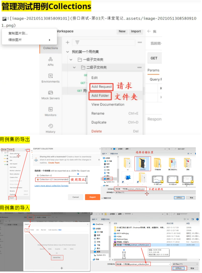The height and width of the screenshot is (273, 202).
Task: Select the 01-复习.avi video file
Action: tap(158, 180)
